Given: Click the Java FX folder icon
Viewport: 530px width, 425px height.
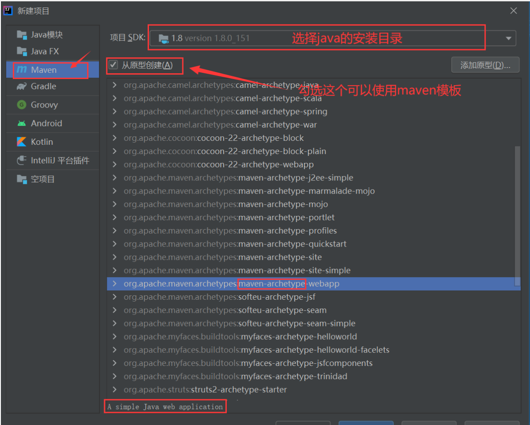Looking at the screenshot, I should tap(22, 52).
